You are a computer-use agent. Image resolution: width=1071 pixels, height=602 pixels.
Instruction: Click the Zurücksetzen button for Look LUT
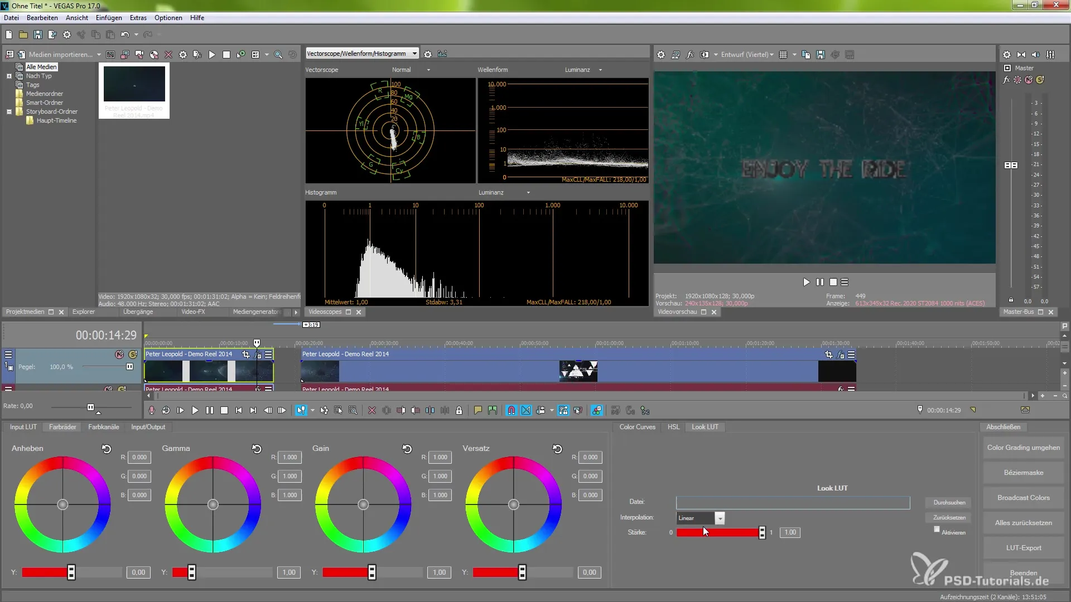949,518
